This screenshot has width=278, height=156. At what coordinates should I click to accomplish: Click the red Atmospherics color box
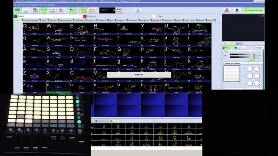[85, 16]
